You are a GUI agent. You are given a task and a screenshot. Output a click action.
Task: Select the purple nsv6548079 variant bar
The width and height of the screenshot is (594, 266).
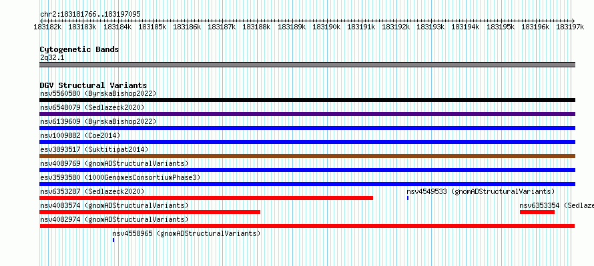(307, 114)
